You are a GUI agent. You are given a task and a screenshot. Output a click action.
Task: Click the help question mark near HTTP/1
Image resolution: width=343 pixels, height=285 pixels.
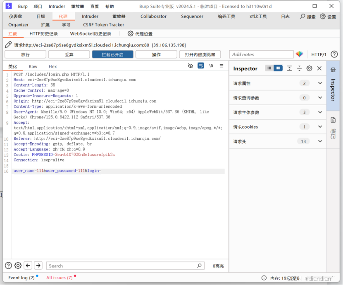[334, 54]
